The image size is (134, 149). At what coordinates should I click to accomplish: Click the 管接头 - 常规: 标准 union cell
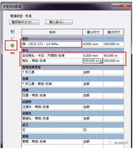pyautogui.click(x=52, y=118)
